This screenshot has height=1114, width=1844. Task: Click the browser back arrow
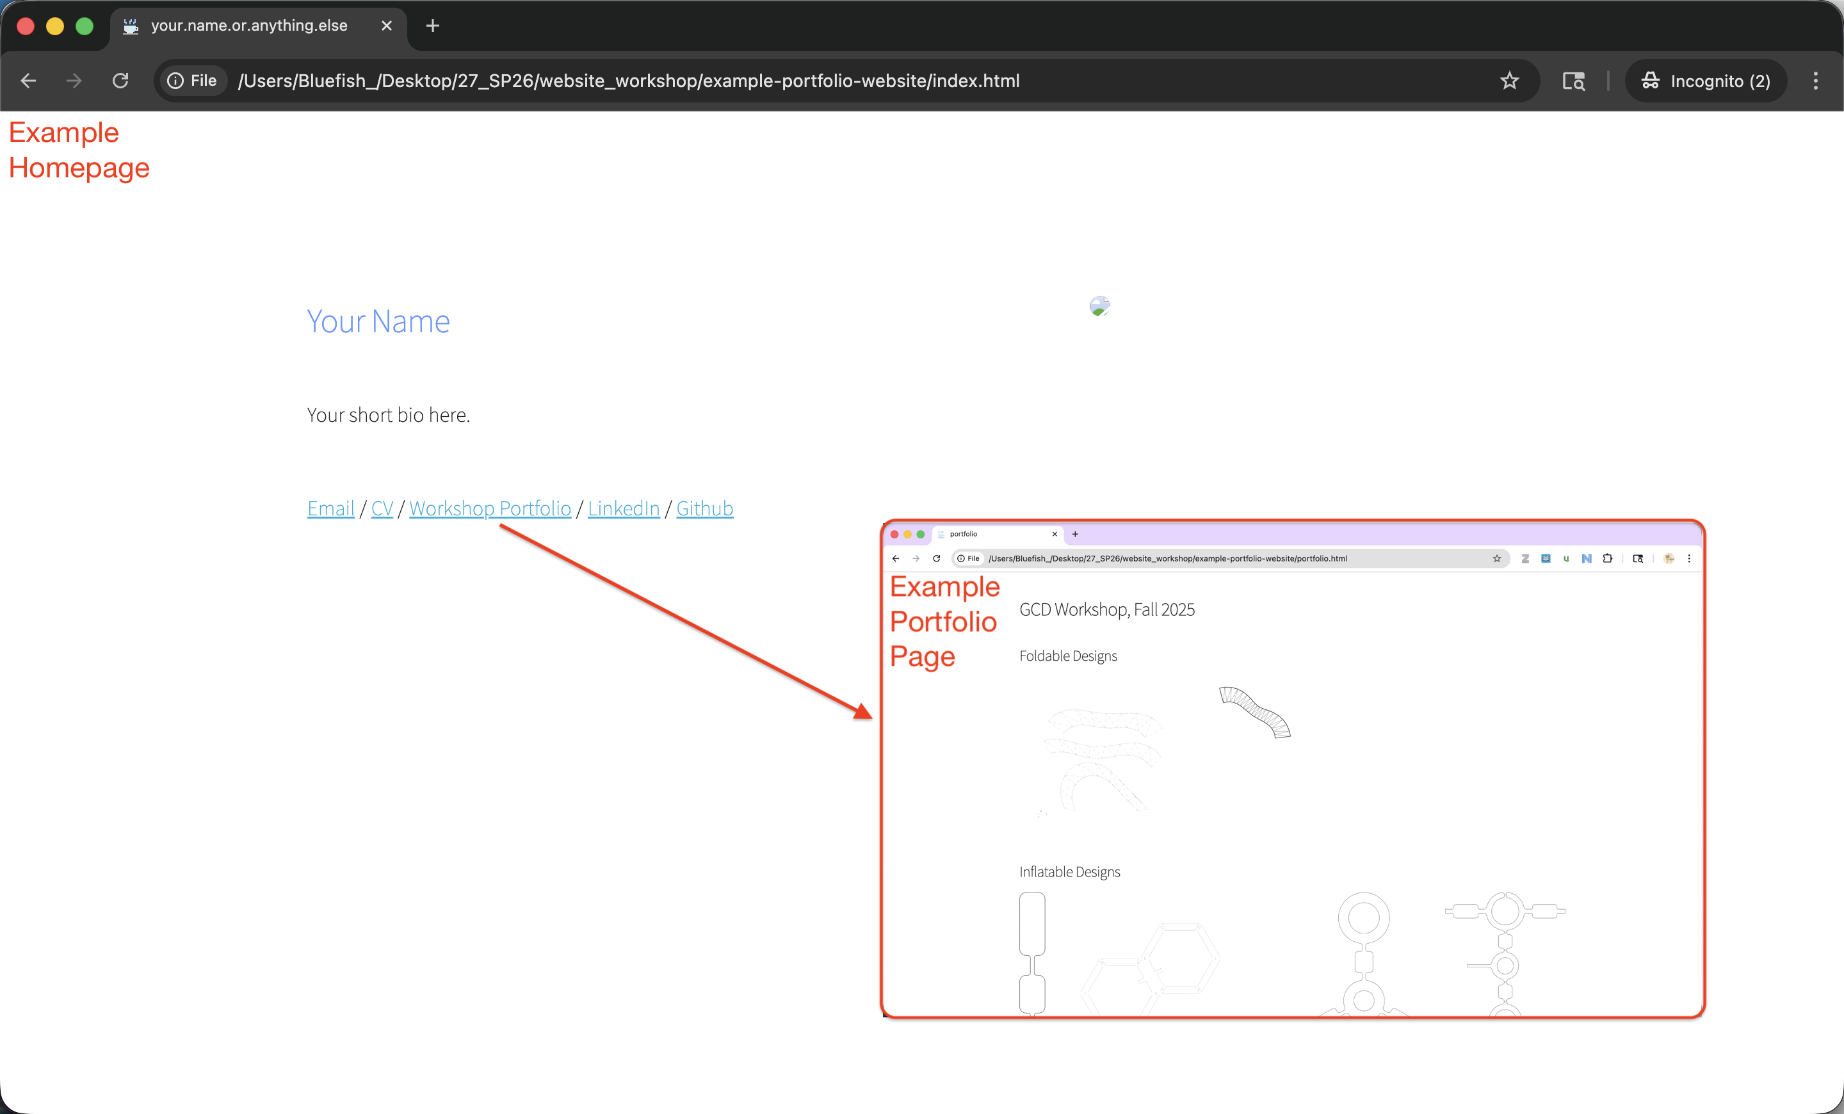(28, 81)
